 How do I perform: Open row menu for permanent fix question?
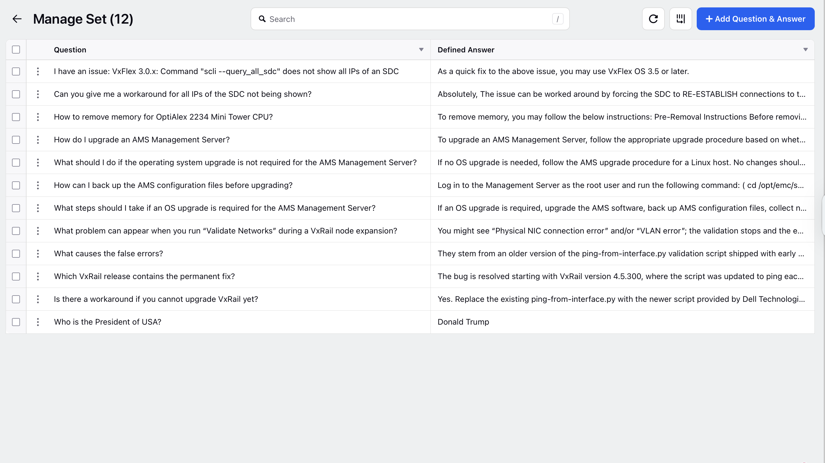tap(38, 276)
